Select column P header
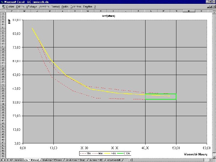This screenshot has width=216, height=162. point(202,11)
